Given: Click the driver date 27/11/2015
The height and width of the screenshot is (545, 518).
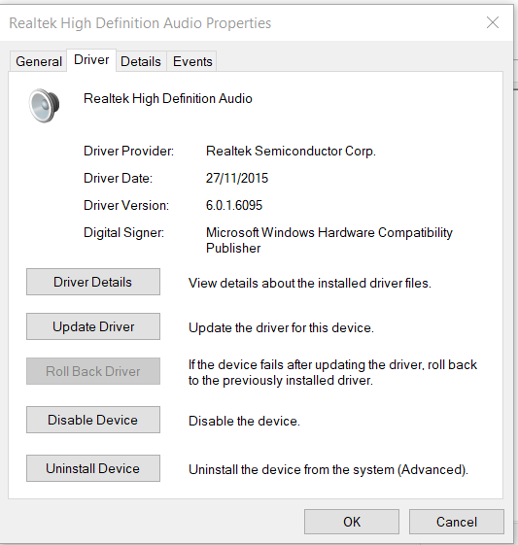Looking at the screenshot, I should [237, 178].
